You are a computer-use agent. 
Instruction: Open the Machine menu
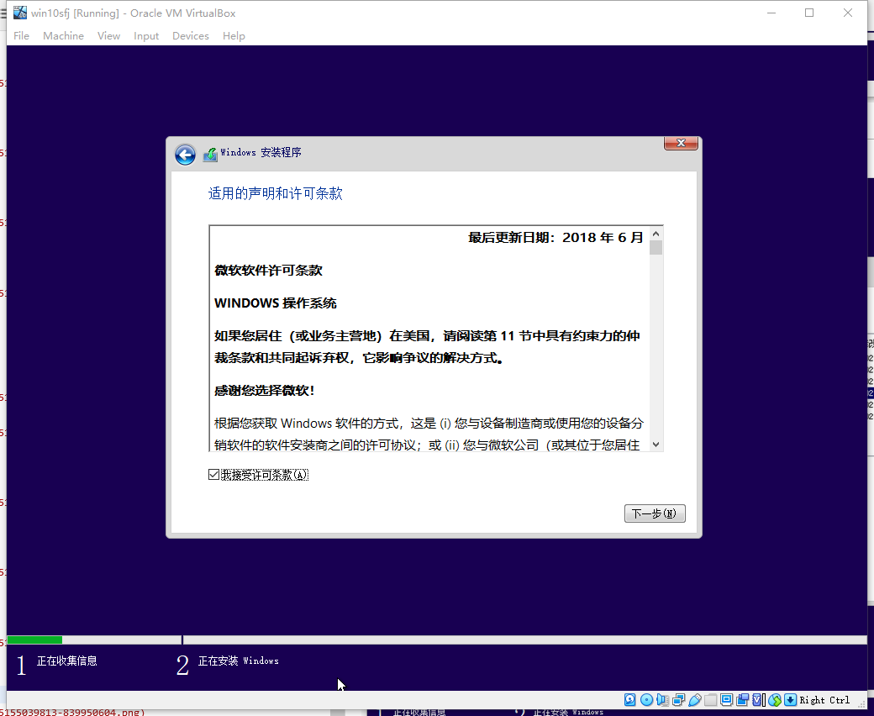tap(64, 35)
